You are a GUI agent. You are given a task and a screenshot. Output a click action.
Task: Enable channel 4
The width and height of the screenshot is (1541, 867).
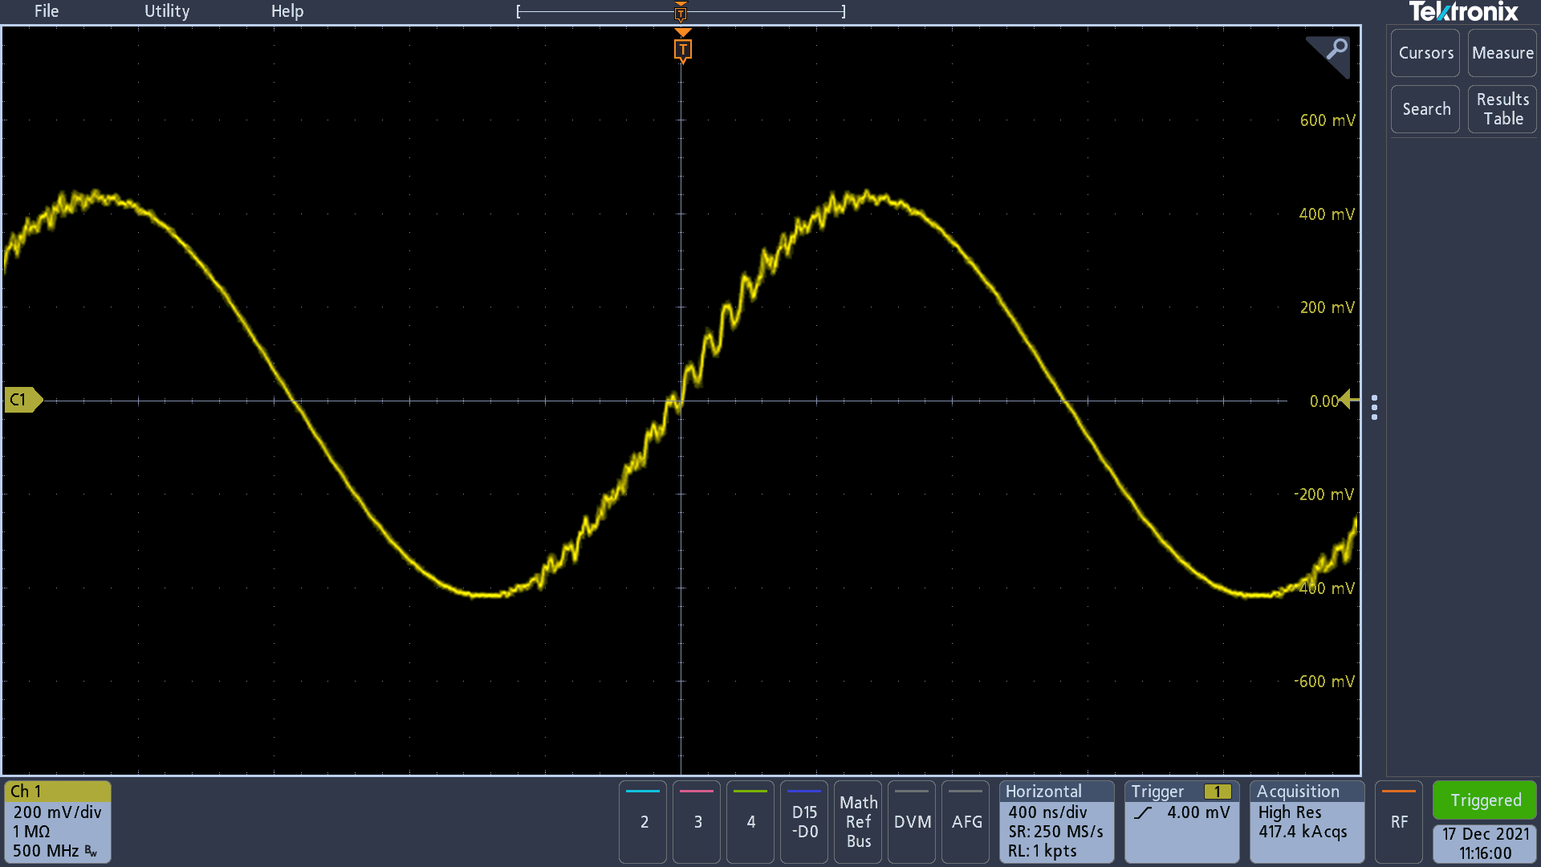(x=750, y=822)
